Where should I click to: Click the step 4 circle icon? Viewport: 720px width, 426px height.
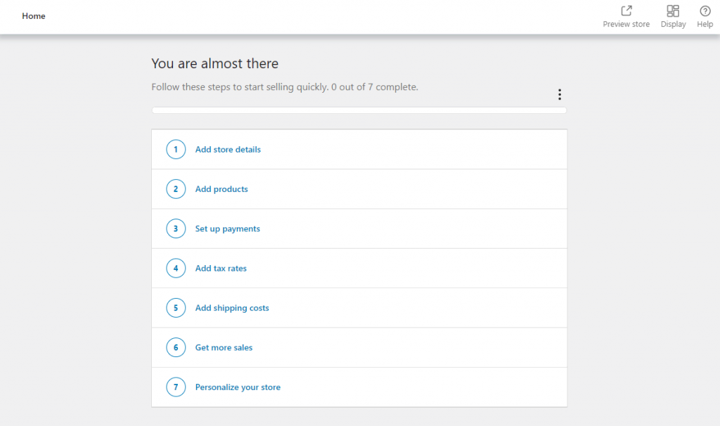176,269
